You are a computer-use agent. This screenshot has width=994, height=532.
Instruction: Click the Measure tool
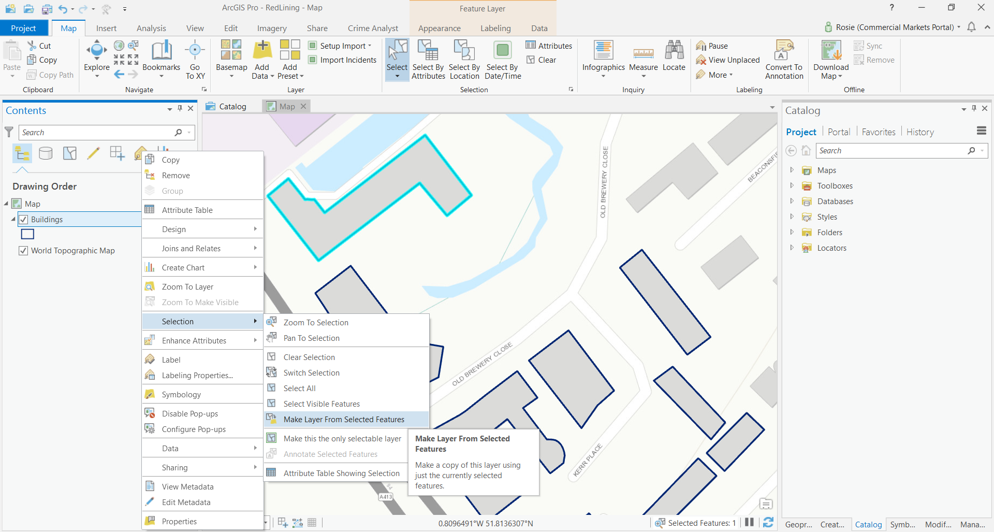coord(644,59)
